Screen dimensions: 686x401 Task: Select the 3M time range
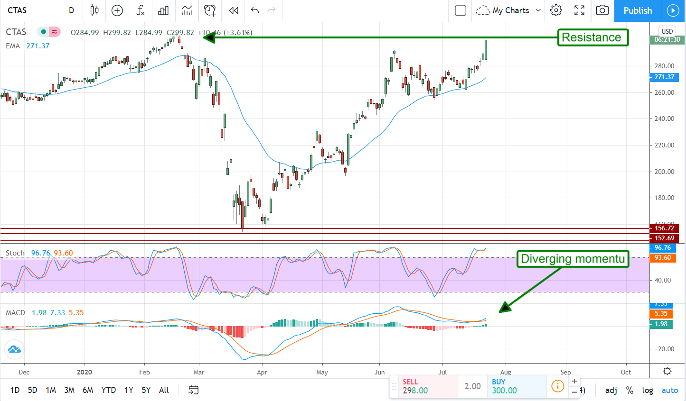[69, 390]
